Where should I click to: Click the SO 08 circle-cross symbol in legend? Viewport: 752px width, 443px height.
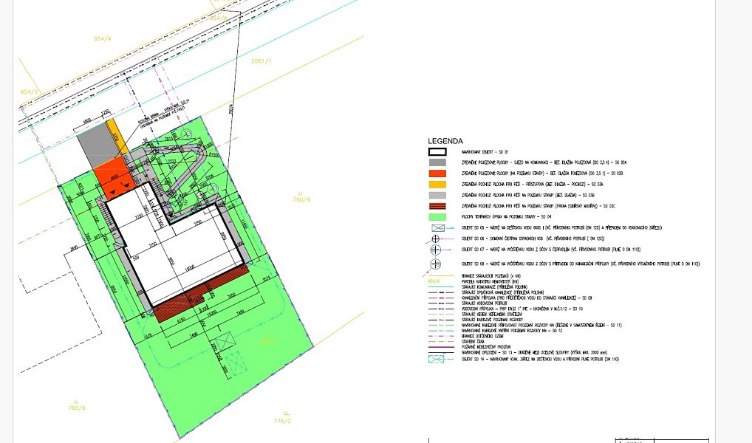[436, 264]
